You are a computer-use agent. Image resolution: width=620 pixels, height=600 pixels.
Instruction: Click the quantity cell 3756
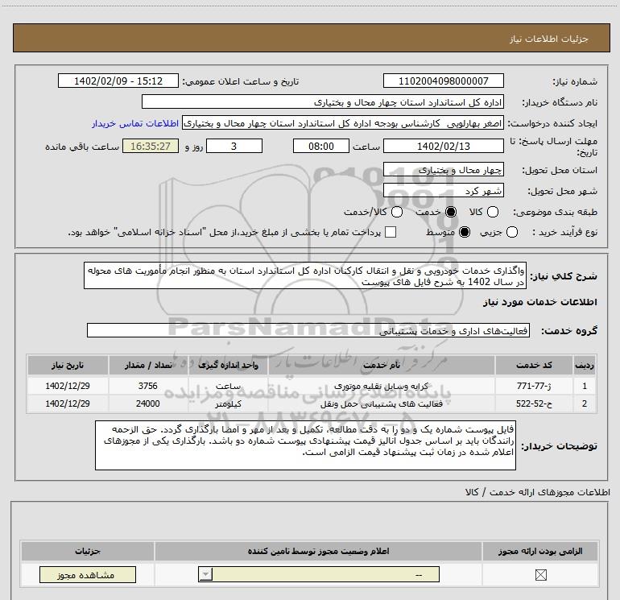click(148, 386)
